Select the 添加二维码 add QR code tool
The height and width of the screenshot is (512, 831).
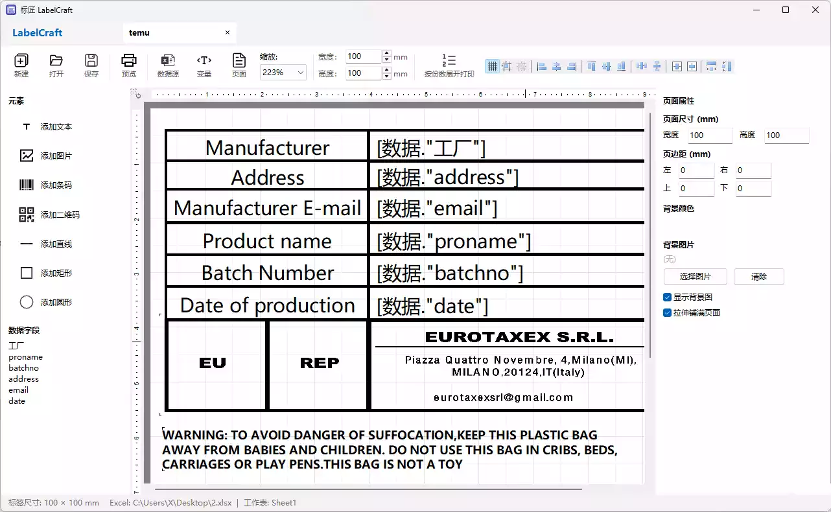(49, 215)
